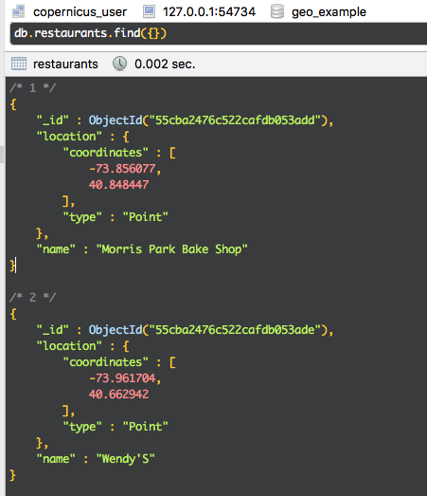Click the "coordinates" key in document 1

pos(105,153)
